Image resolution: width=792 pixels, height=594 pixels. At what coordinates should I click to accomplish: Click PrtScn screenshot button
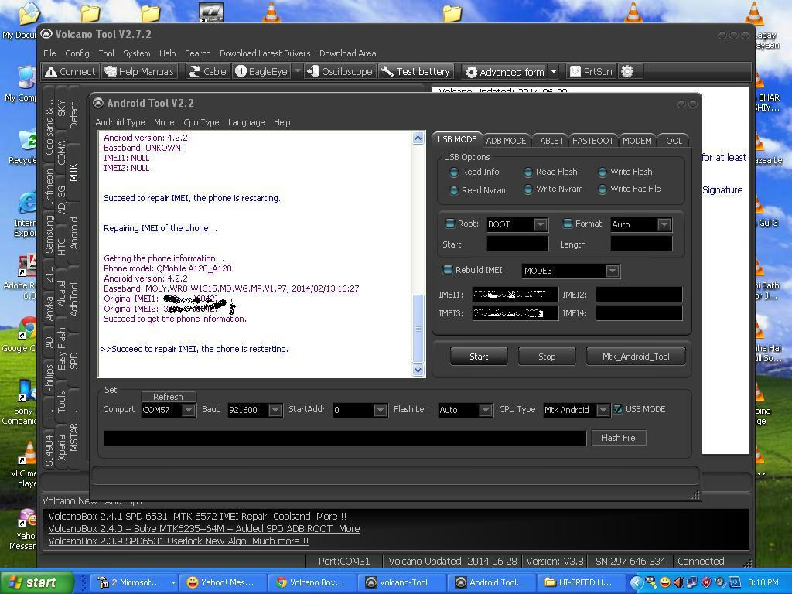(591, 72)
